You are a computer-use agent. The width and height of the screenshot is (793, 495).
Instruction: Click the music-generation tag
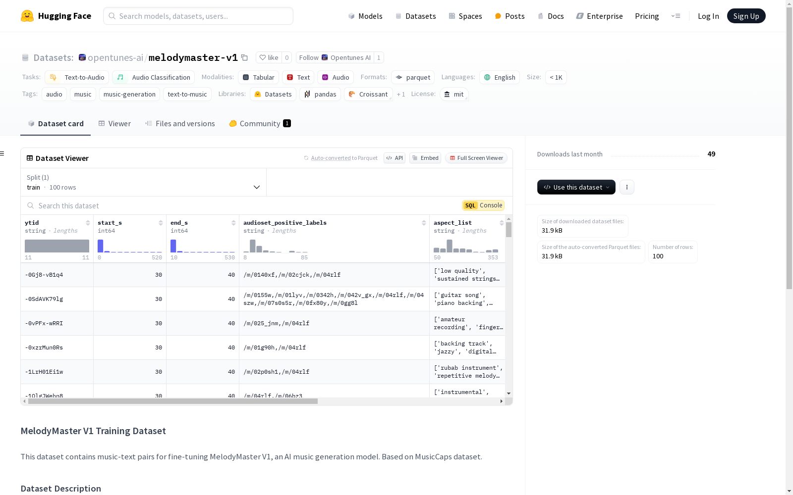tap(129, 94)
